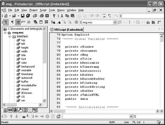Click the binoculars Find icon

coord(24,116)
